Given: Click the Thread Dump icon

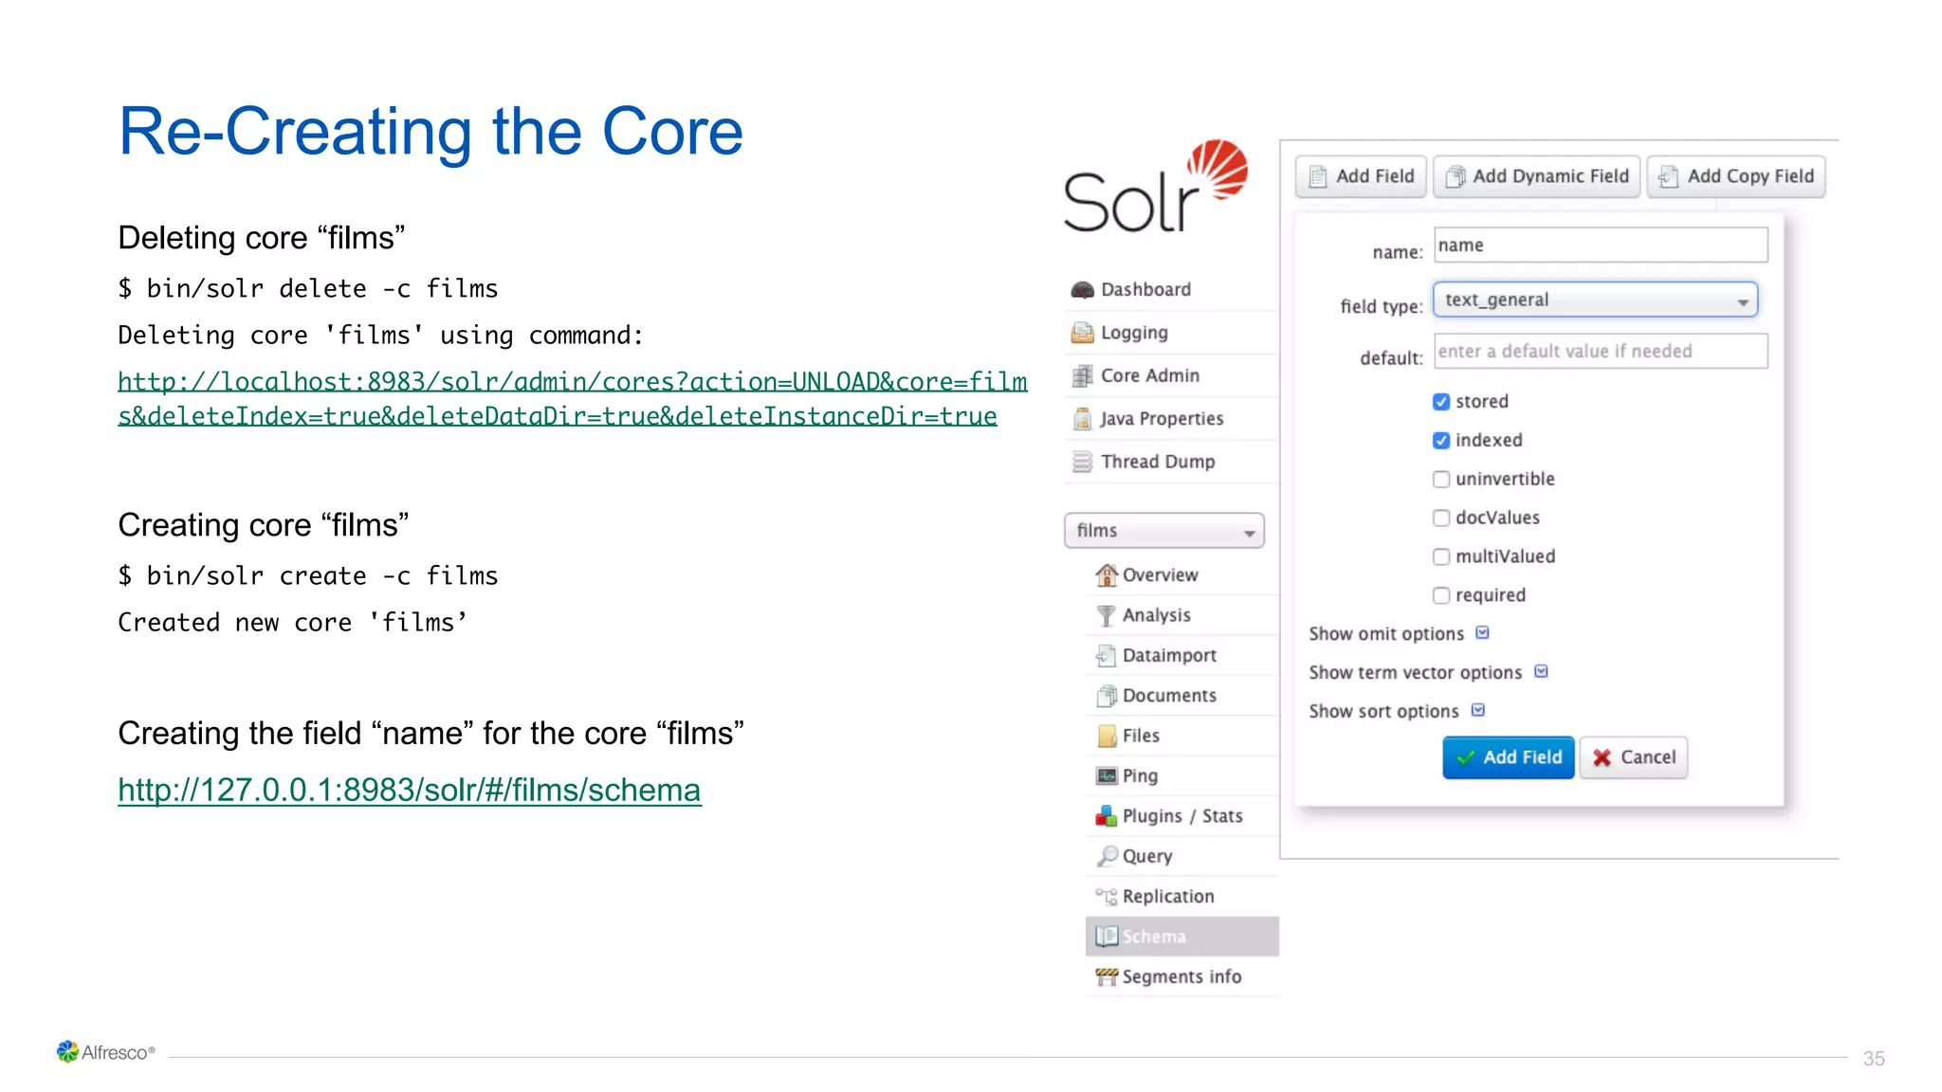Looking at the screenshot, I should 1082,462.
